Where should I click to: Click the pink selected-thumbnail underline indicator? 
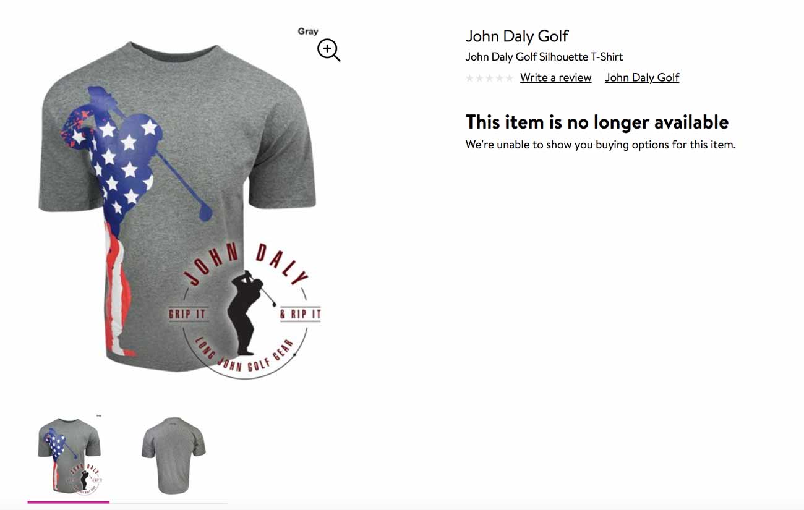tap(69, 502)
